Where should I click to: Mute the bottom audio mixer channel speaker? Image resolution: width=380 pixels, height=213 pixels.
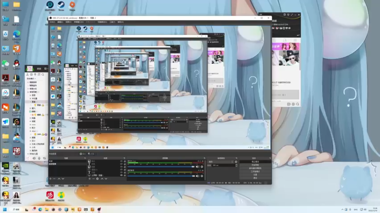tap(197, 176)
